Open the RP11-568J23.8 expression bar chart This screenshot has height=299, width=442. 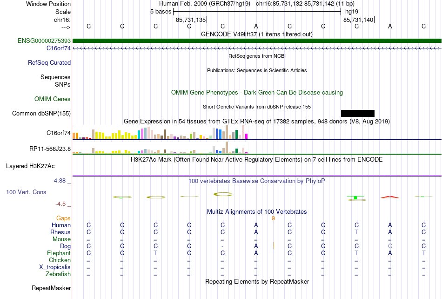(160, 147)
